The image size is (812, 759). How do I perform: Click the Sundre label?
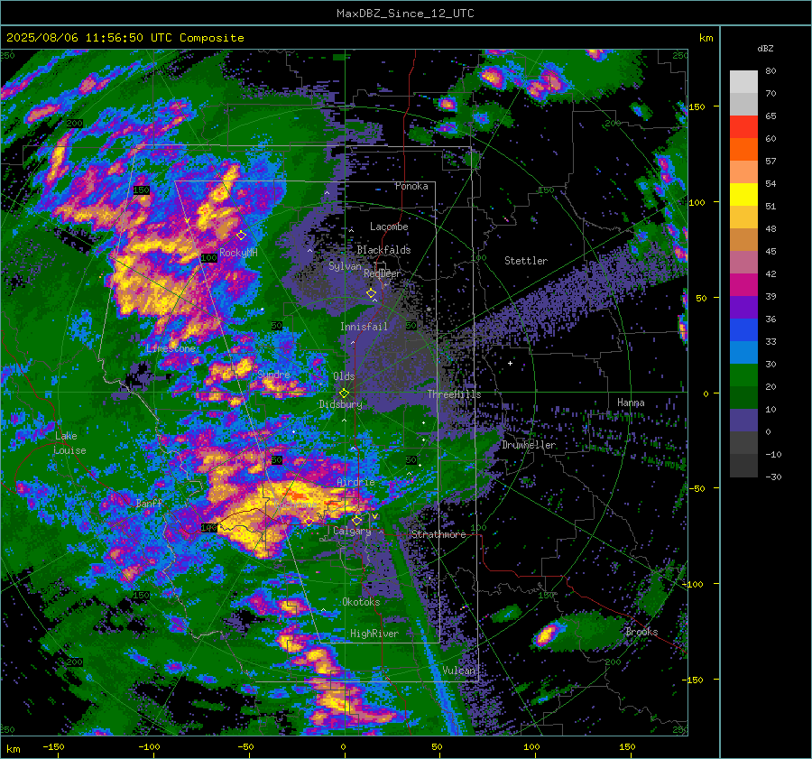(273, 375)
